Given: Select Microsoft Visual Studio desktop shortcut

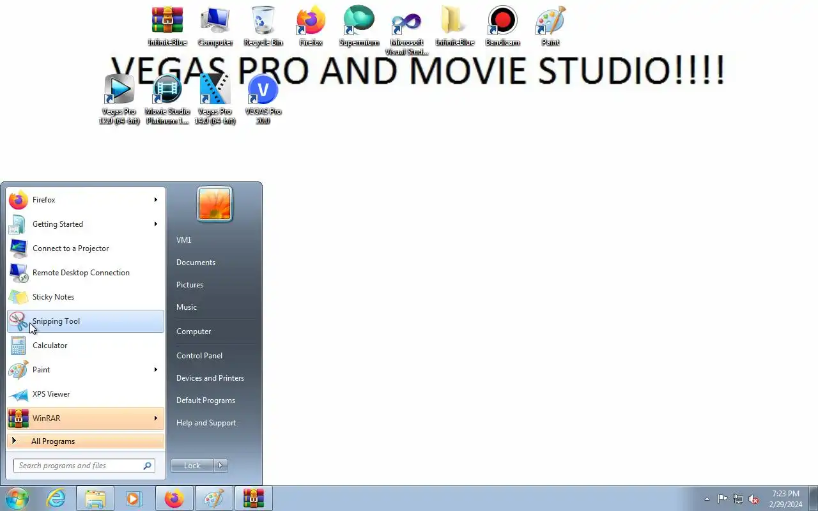Looking at the screenshot, I should [x=407, y=30].
